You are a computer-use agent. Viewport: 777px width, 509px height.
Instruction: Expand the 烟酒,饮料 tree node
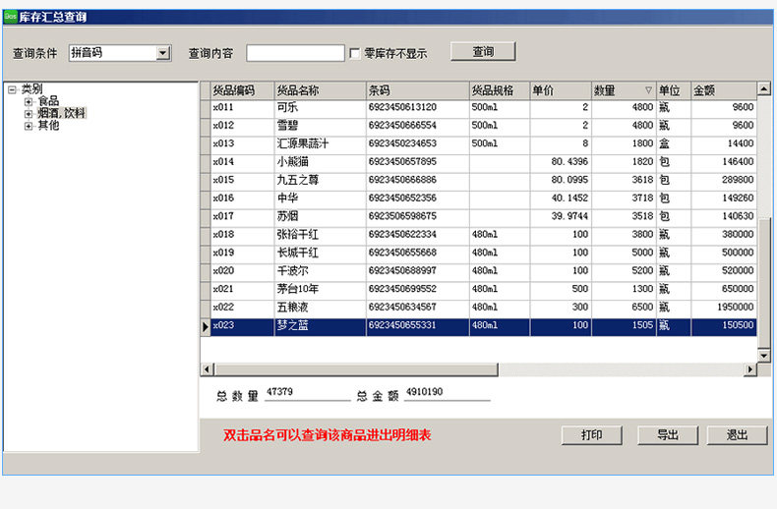(x=29, y=113)
